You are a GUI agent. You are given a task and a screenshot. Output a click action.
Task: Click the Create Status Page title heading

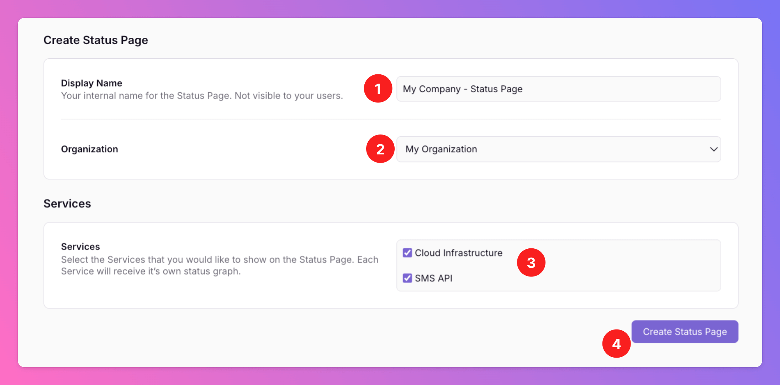96,40
